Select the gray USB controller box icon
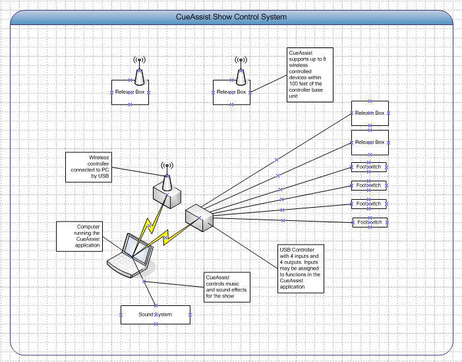The width and height of the screenshot is (462, 362). pos(199,218)
